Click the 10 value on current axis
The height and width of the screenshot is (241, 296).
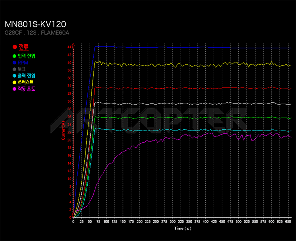[x=70, y=179]
